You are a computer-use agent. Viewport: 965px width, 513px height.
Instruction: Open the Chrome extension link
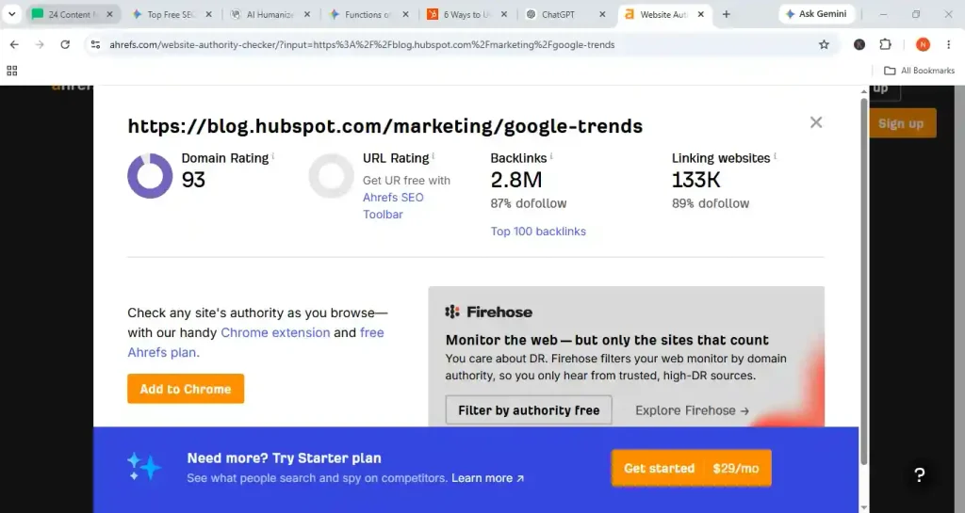tap(275, 332)
